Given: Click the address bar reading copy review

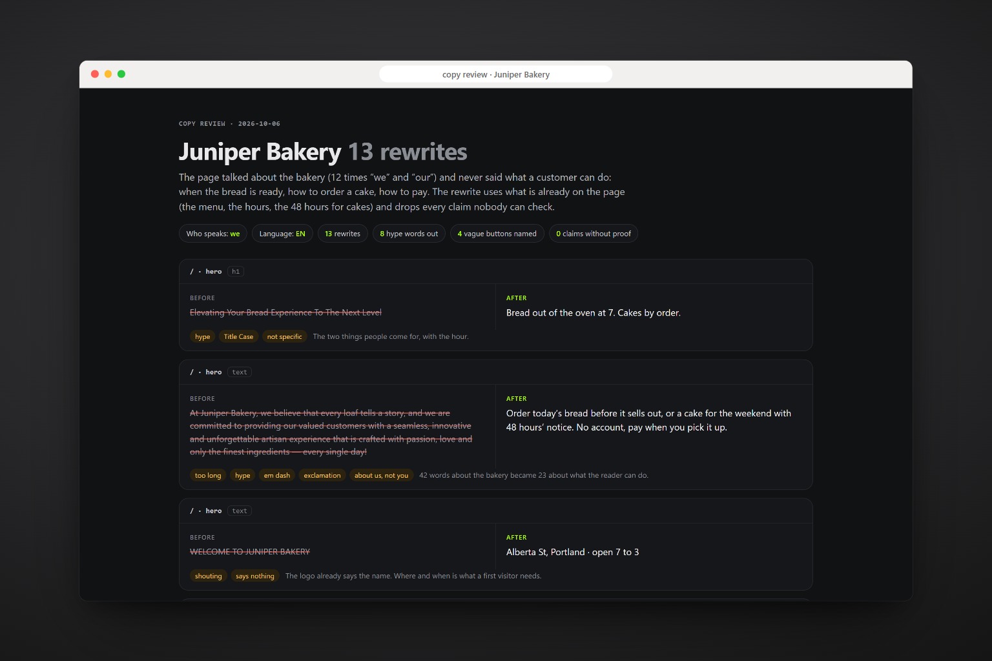Looking at the screenshot, I should pos(495,74).
